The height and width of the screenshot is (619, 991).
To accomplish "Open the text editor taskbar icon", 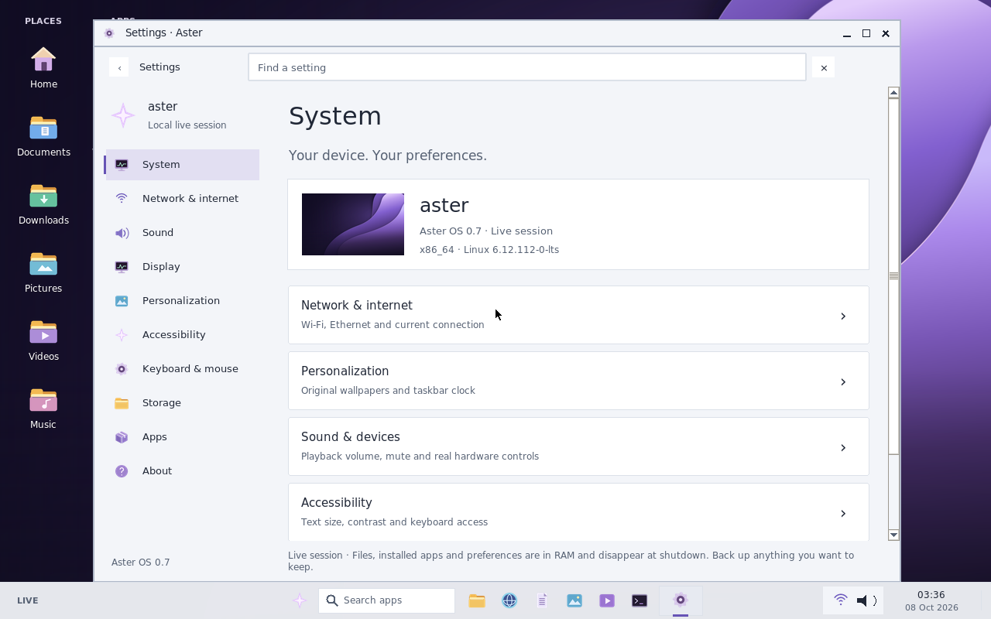I will click(542, 600).
